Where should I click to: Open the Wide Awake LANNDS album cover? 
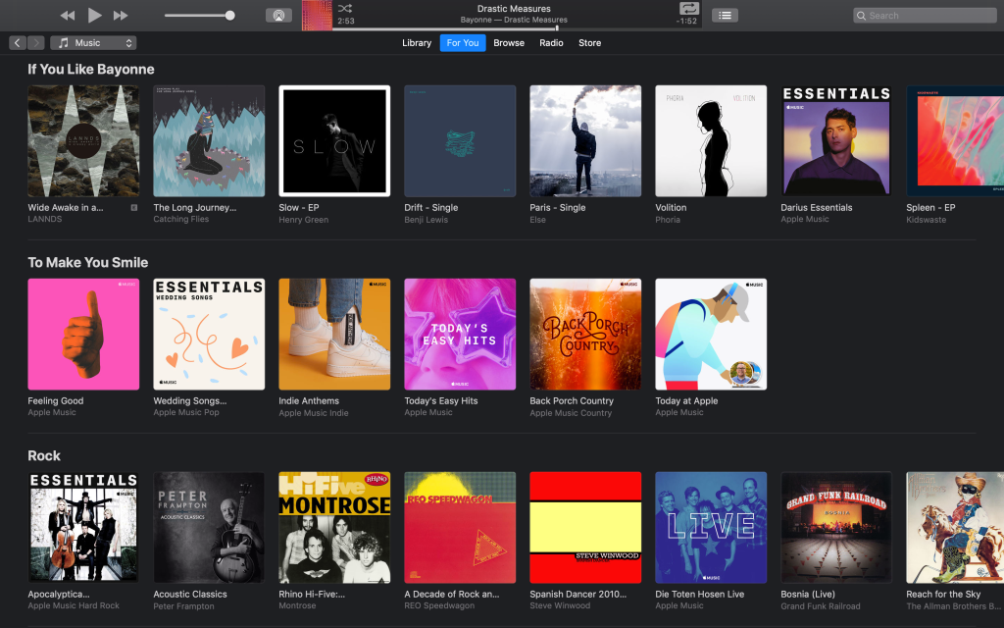(x=83, y=141)
